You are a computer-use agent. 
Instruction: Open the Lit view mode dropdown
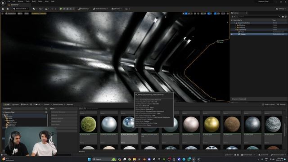click(x=20, y=13)
